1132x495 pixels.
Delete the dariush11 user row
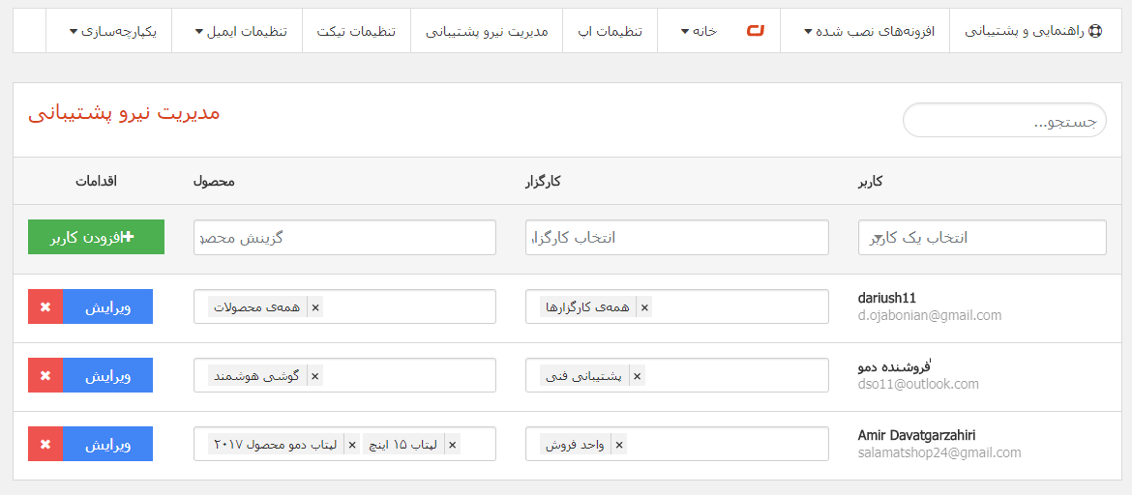tap(45, 307)
